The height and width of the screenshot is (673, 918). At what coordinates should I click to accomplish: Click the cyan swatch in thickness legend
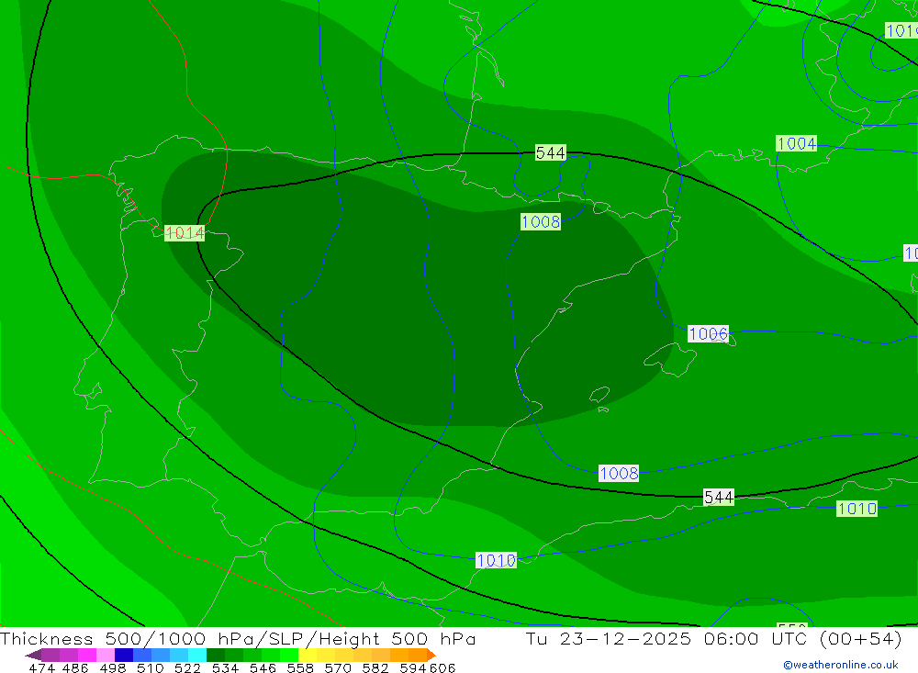point(197,655)
